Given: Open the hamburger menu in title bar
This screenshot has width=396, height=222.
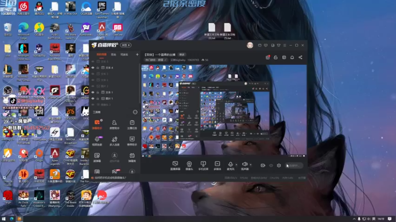Looking at the screenshot, I should pyautogui.click(x=285, y=45).
